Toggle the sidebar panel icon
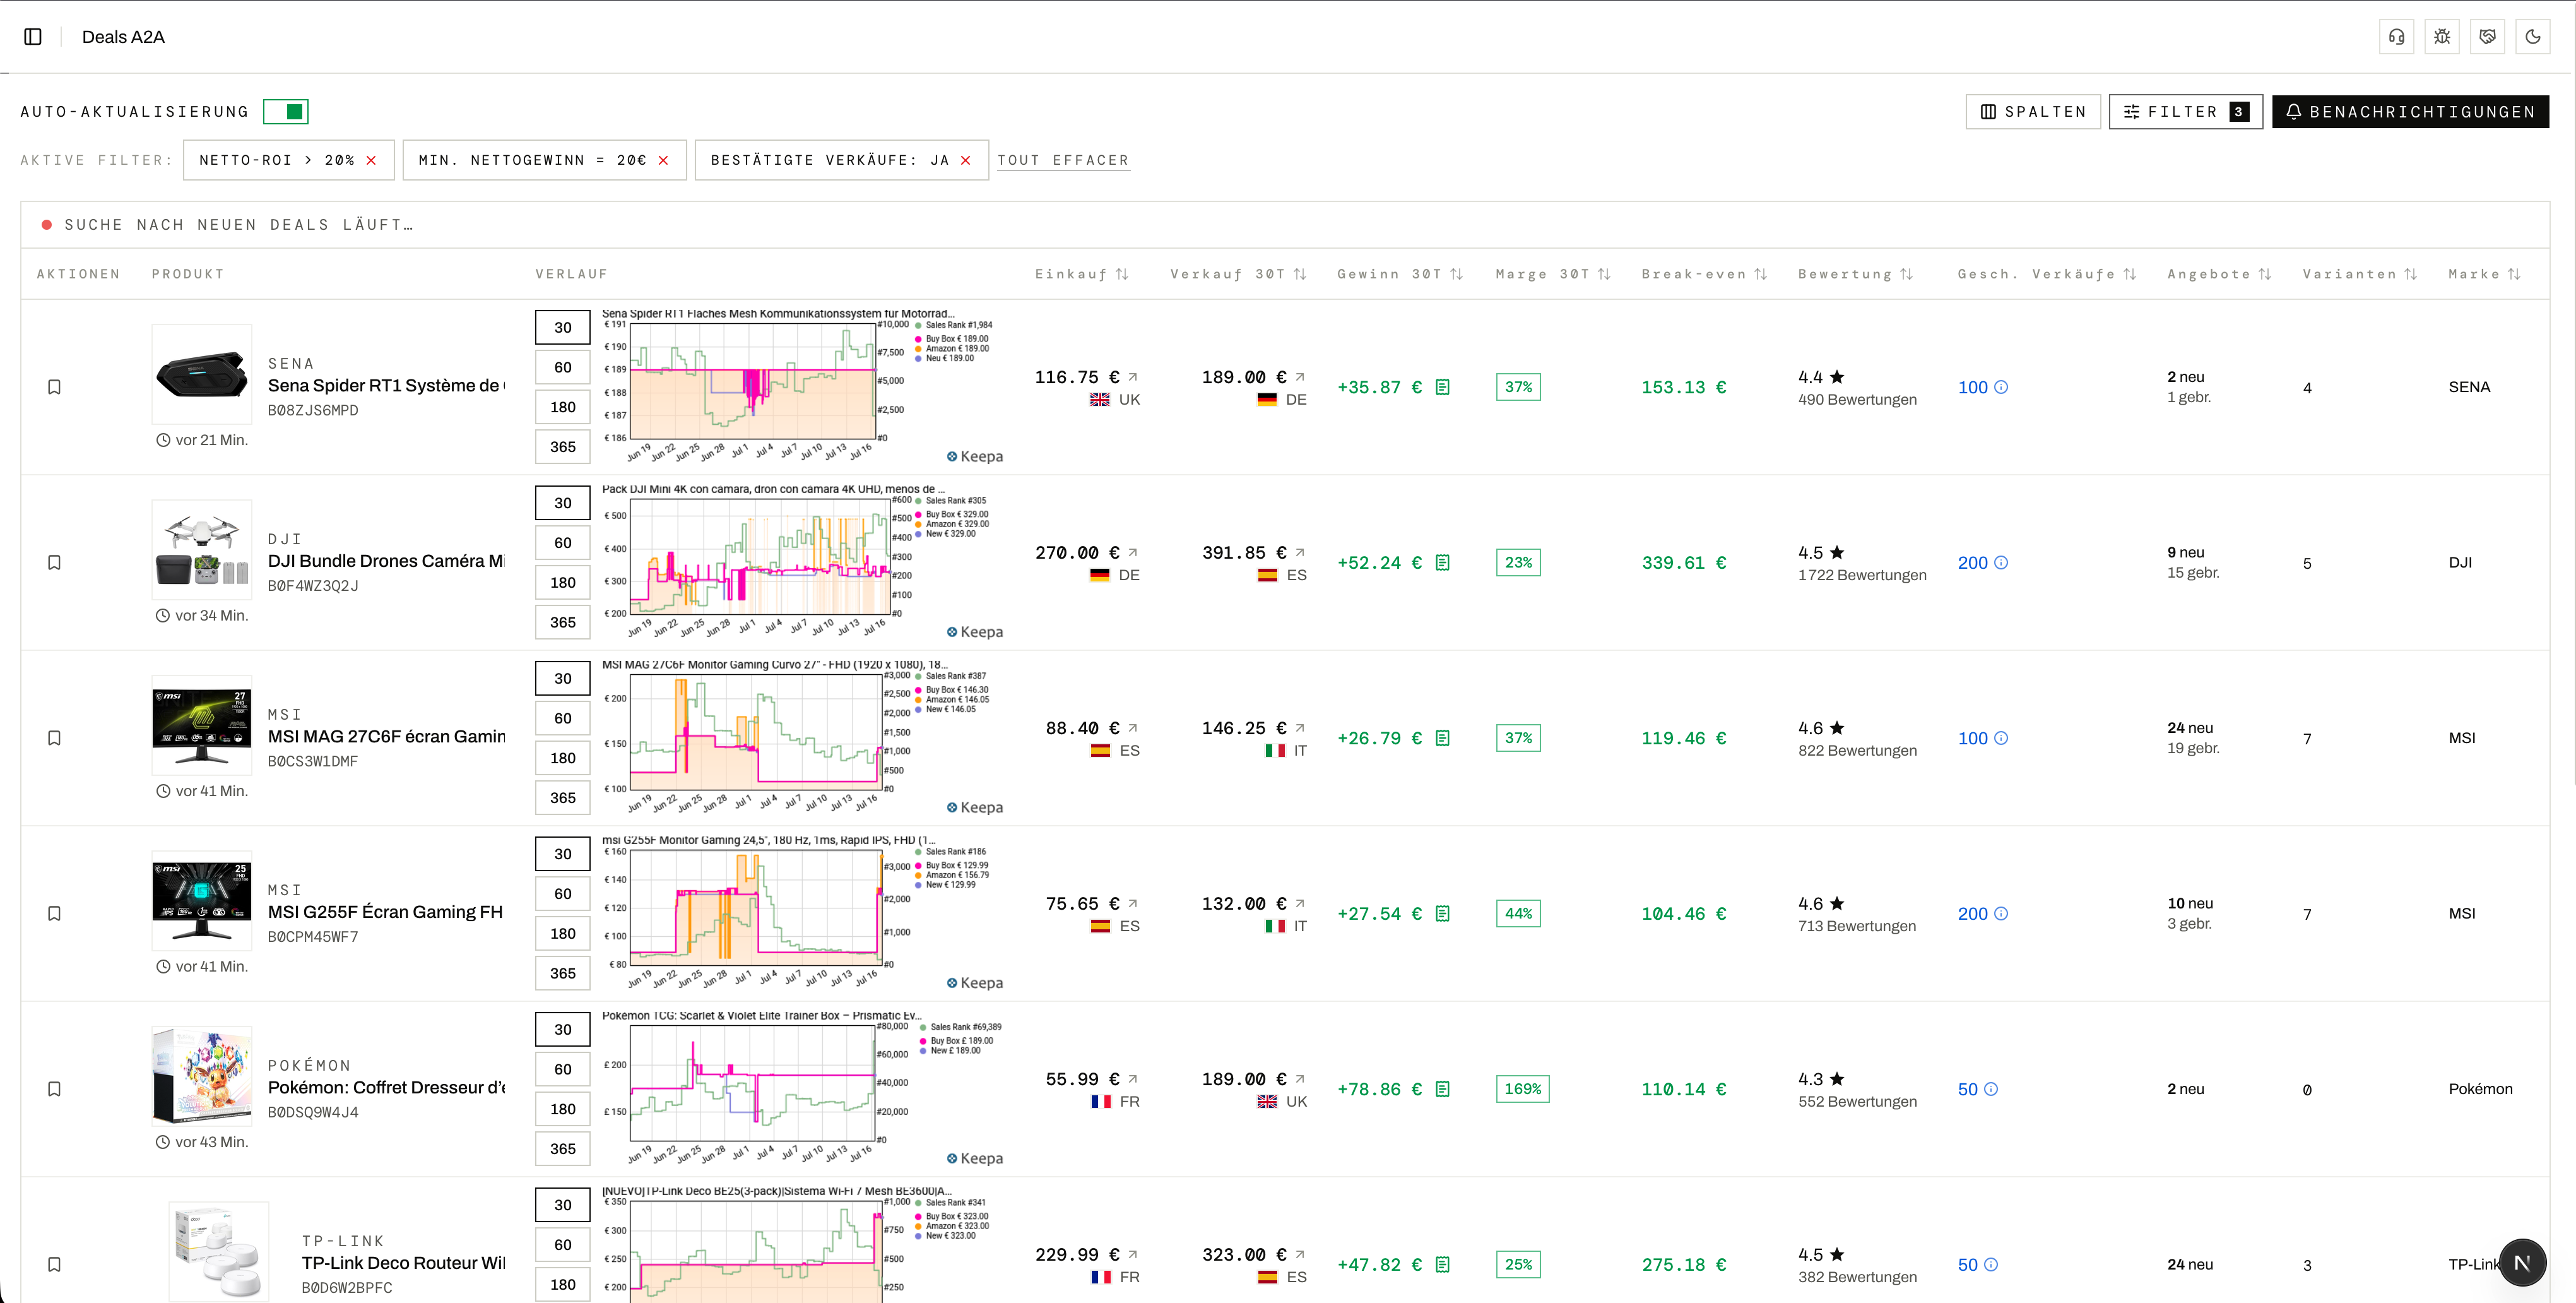Image resolution: width=2576 pixels, height=1303 pixels. coord(33,37)
